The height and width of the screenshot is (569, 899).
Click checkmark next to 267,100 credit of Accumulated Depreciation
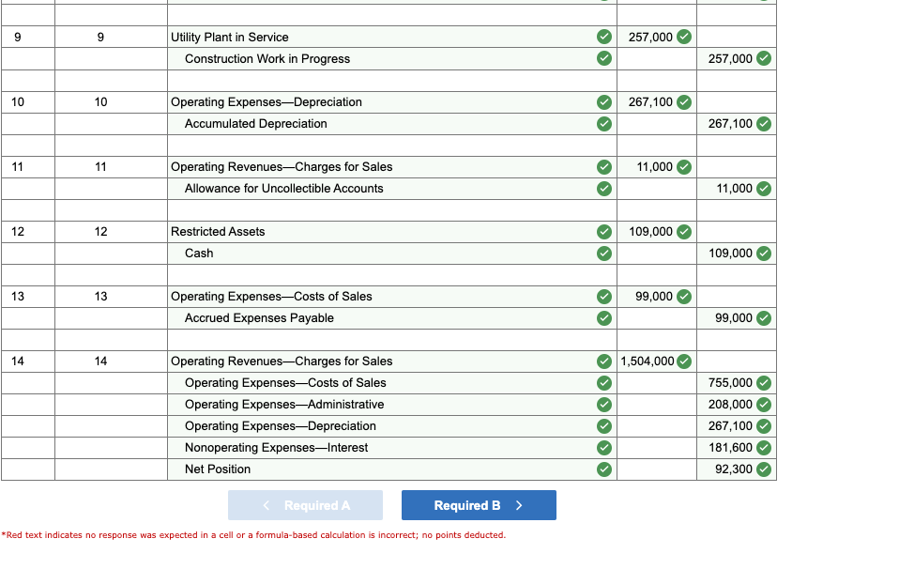(763, 123)
